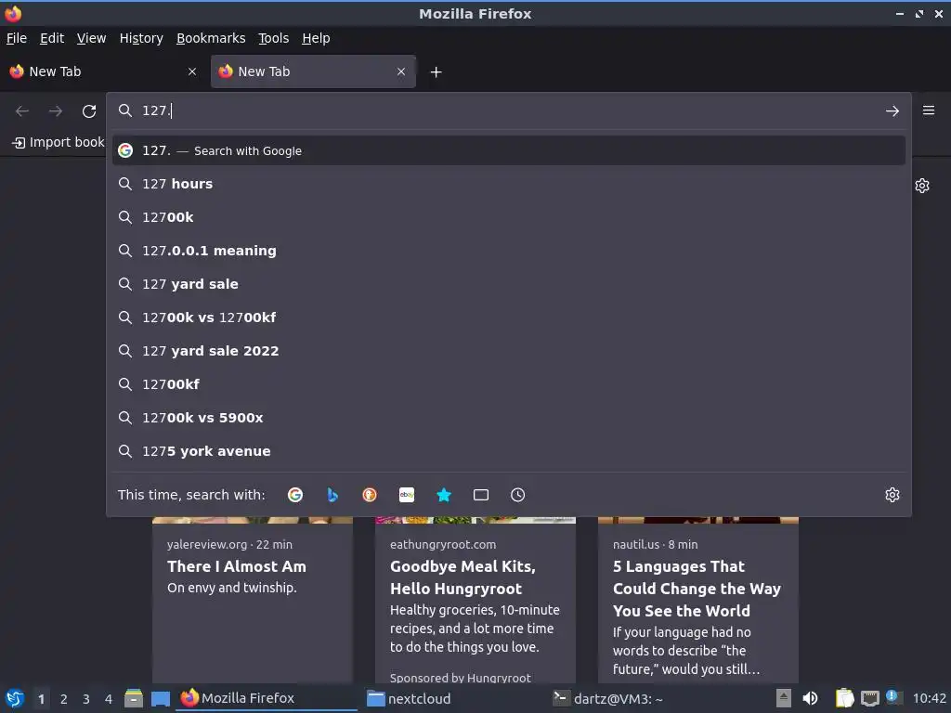The height and width of the screenshot is (713, 951).
Task: Switch to nextcloud window in taskbar
Action: click(x=455, y=698)
